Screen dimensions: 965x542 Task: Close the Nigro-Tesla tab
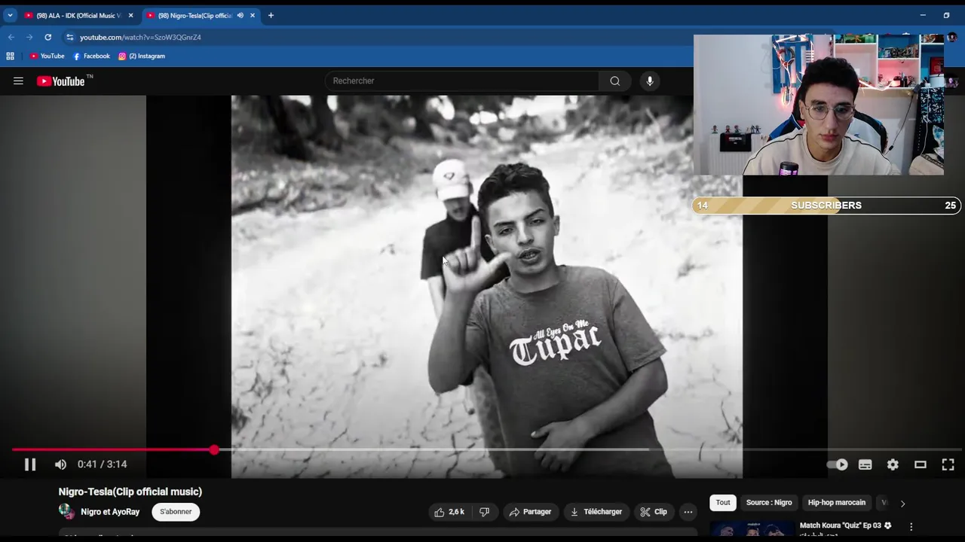point(253,15)
